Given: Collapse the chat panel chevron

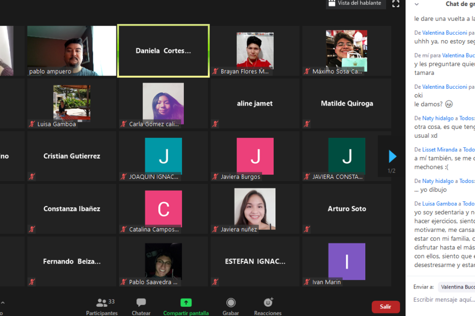Looking at the screenshot, I should [x=417, y=4].
